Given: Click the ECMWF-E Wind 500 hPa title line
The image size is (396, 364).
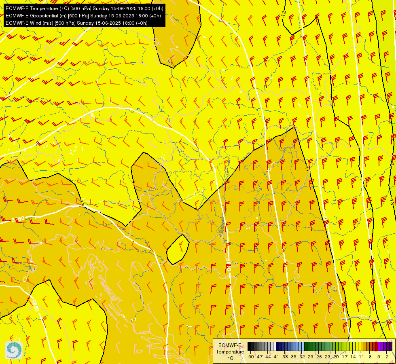Looking at the screenshot, I should click(76, 23).
